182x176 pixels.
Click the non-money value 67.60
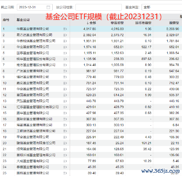click(119, 161)
